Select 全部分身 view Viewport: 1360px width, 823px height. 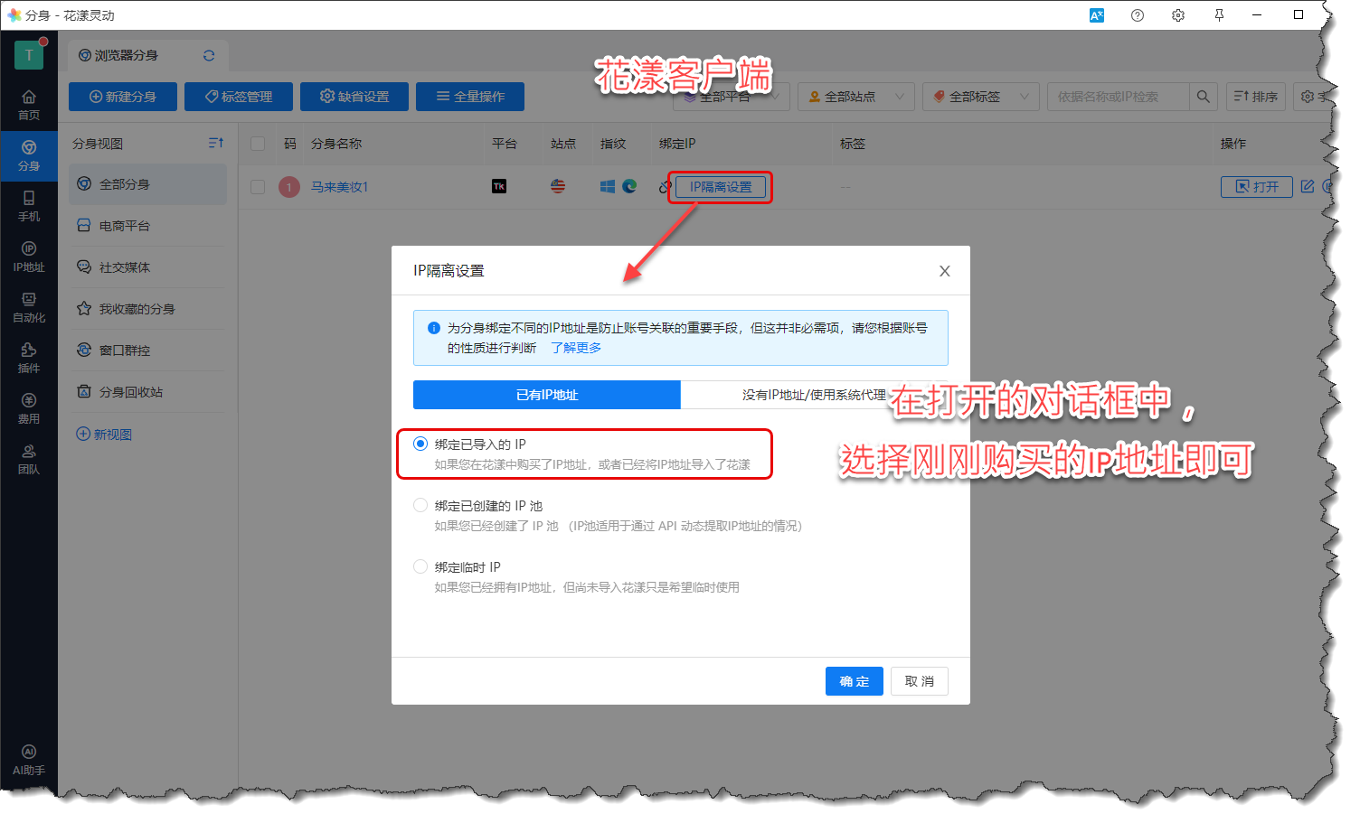coord(148,184)
